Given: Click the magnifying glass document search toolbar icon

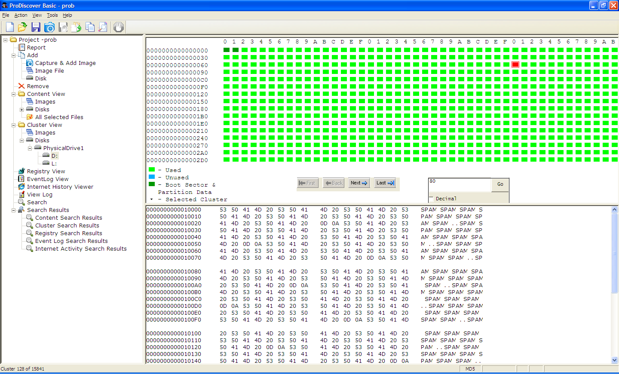Looking at the screenshot, I should (x=103, y=27).
